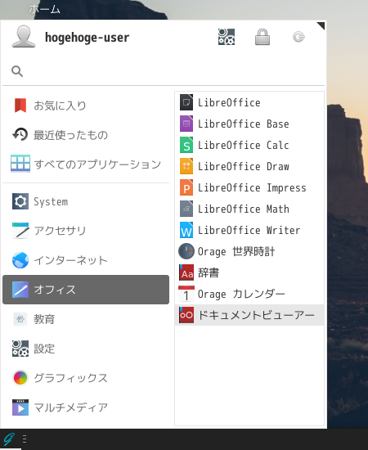Open the 辞書 dictionary app

pyautogui.click(x=249, y=272)
